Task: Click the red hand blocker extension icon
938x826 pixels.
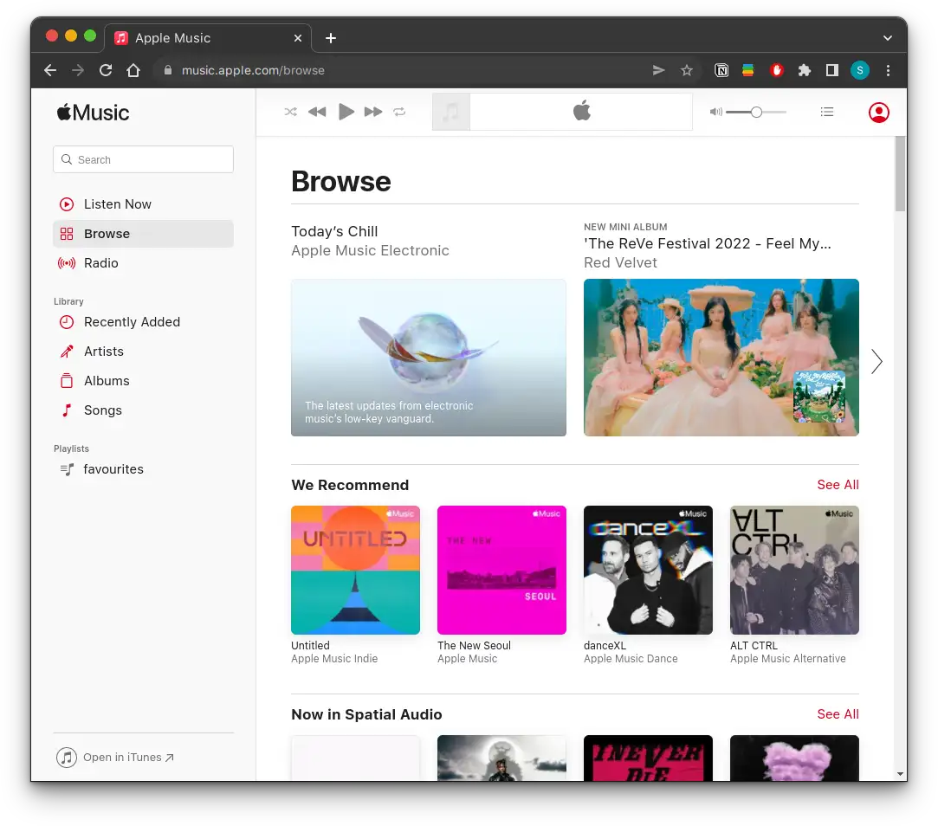Action: 777,70
